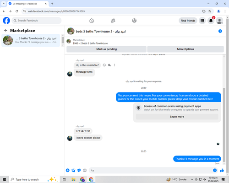Image resolution: width=229 pixels, height=183 pixels.
Task: Click the Windows taskbar search box
Action: (x=34, y=179)
